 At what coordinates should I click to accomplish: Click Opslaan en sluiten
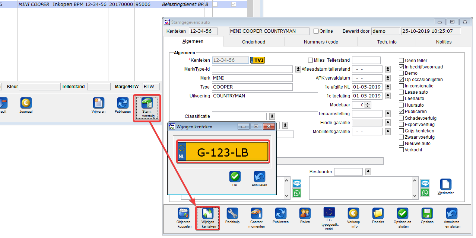coord(402,218)
